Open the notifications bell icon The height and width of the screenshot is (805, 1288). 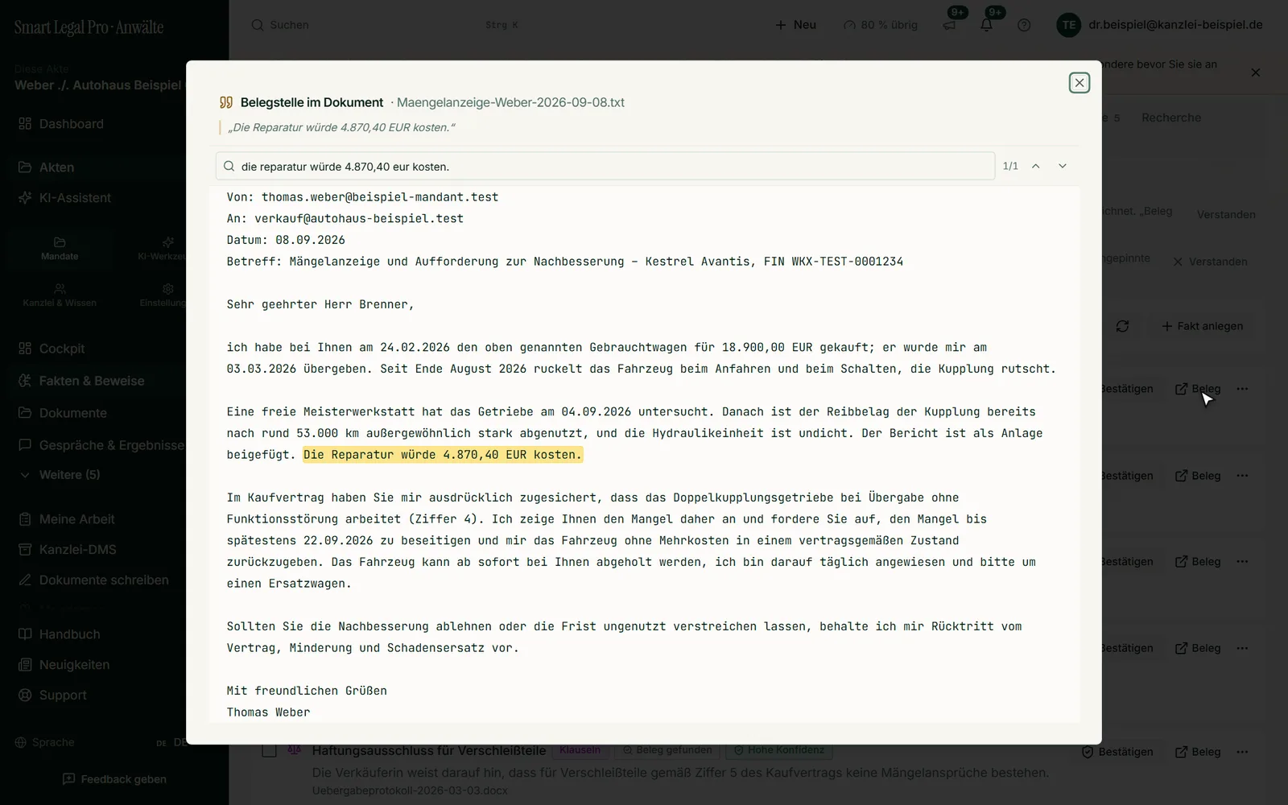(x=987, y=25)
